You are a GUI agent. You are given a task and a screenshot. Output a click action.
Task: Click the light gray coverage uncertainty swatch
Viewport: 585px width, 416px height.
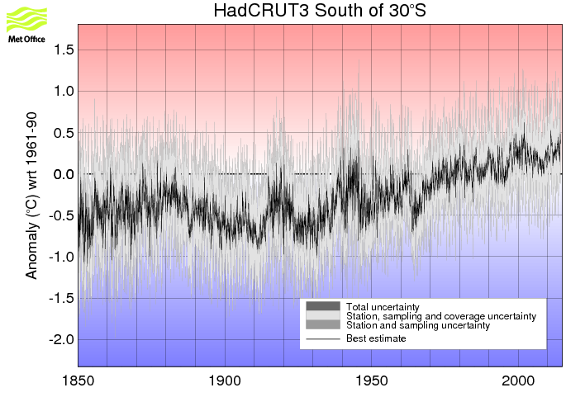pos(323,315)
